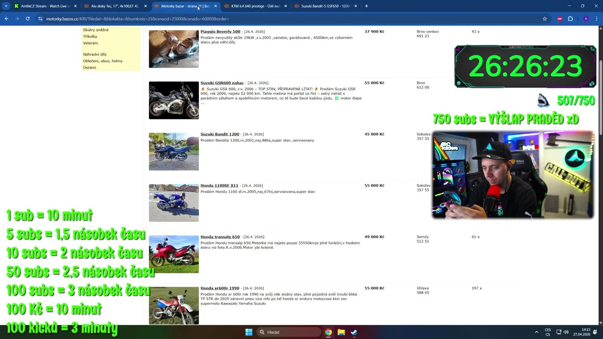Go back in browser history
Image resolution: width=603 pixels, height=339 pixels.
click(x=6, y=19)
